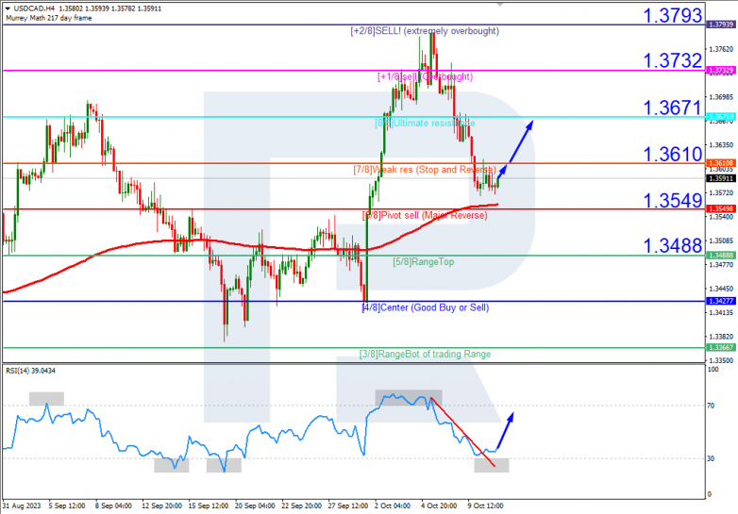The width and height of the screenshot is (738, 514).
Task: Click the large 1.3793 level number
Action: click(x=672, y=16)
